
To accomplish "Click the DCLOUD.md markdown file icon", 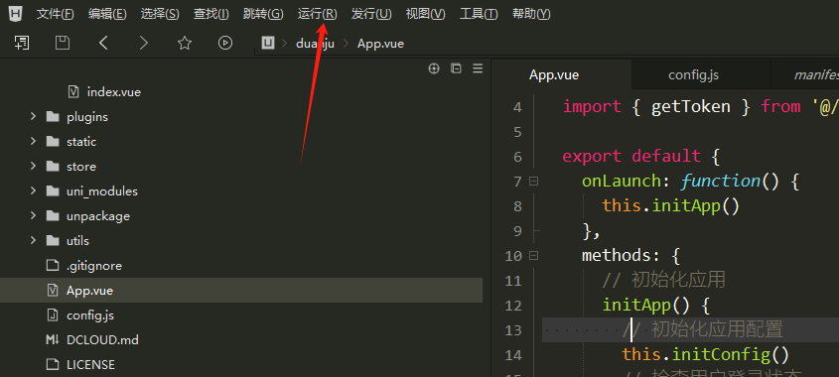I will 53,339.
